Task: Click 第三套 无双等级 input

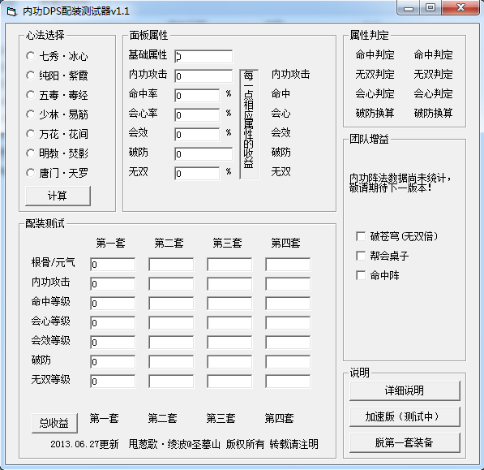Action: (x=229, y=382)
